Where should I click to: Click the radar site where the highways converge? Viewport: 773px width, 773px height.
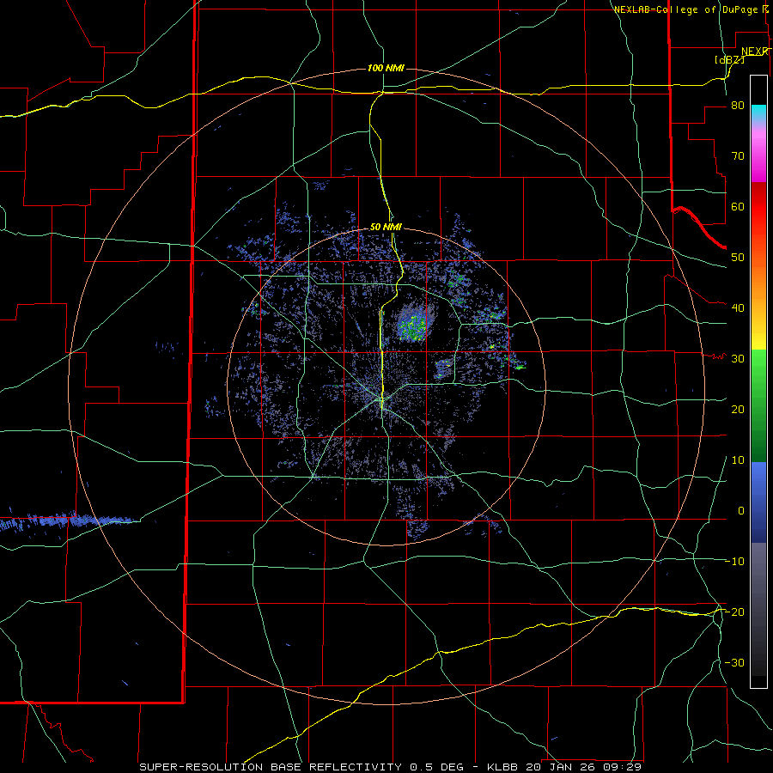(381, 399)
